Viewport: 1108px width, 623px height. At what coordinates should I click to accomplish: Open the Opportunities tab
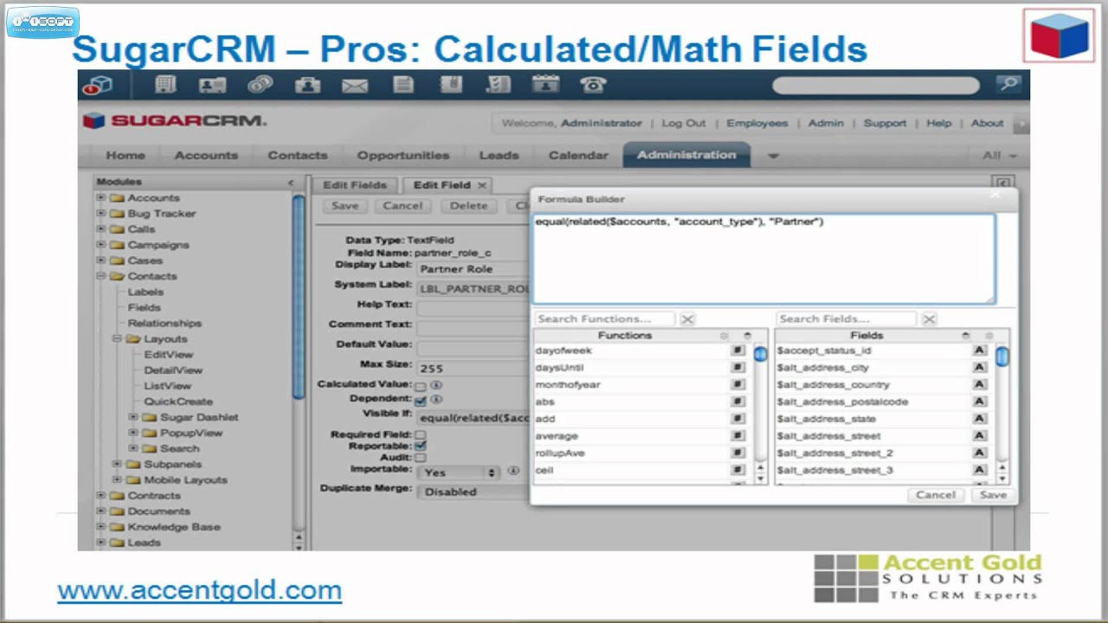click(403, 156)
